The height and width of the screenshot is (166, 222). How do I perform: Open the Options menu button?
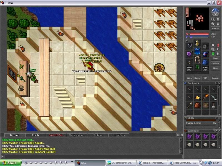pos(215,63)
